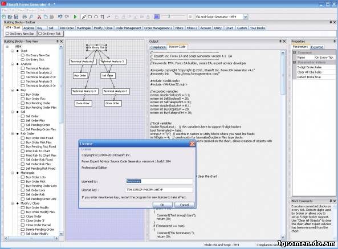338x249 pixels.
Task: Select the text label tool
Action: coord(103,17)
